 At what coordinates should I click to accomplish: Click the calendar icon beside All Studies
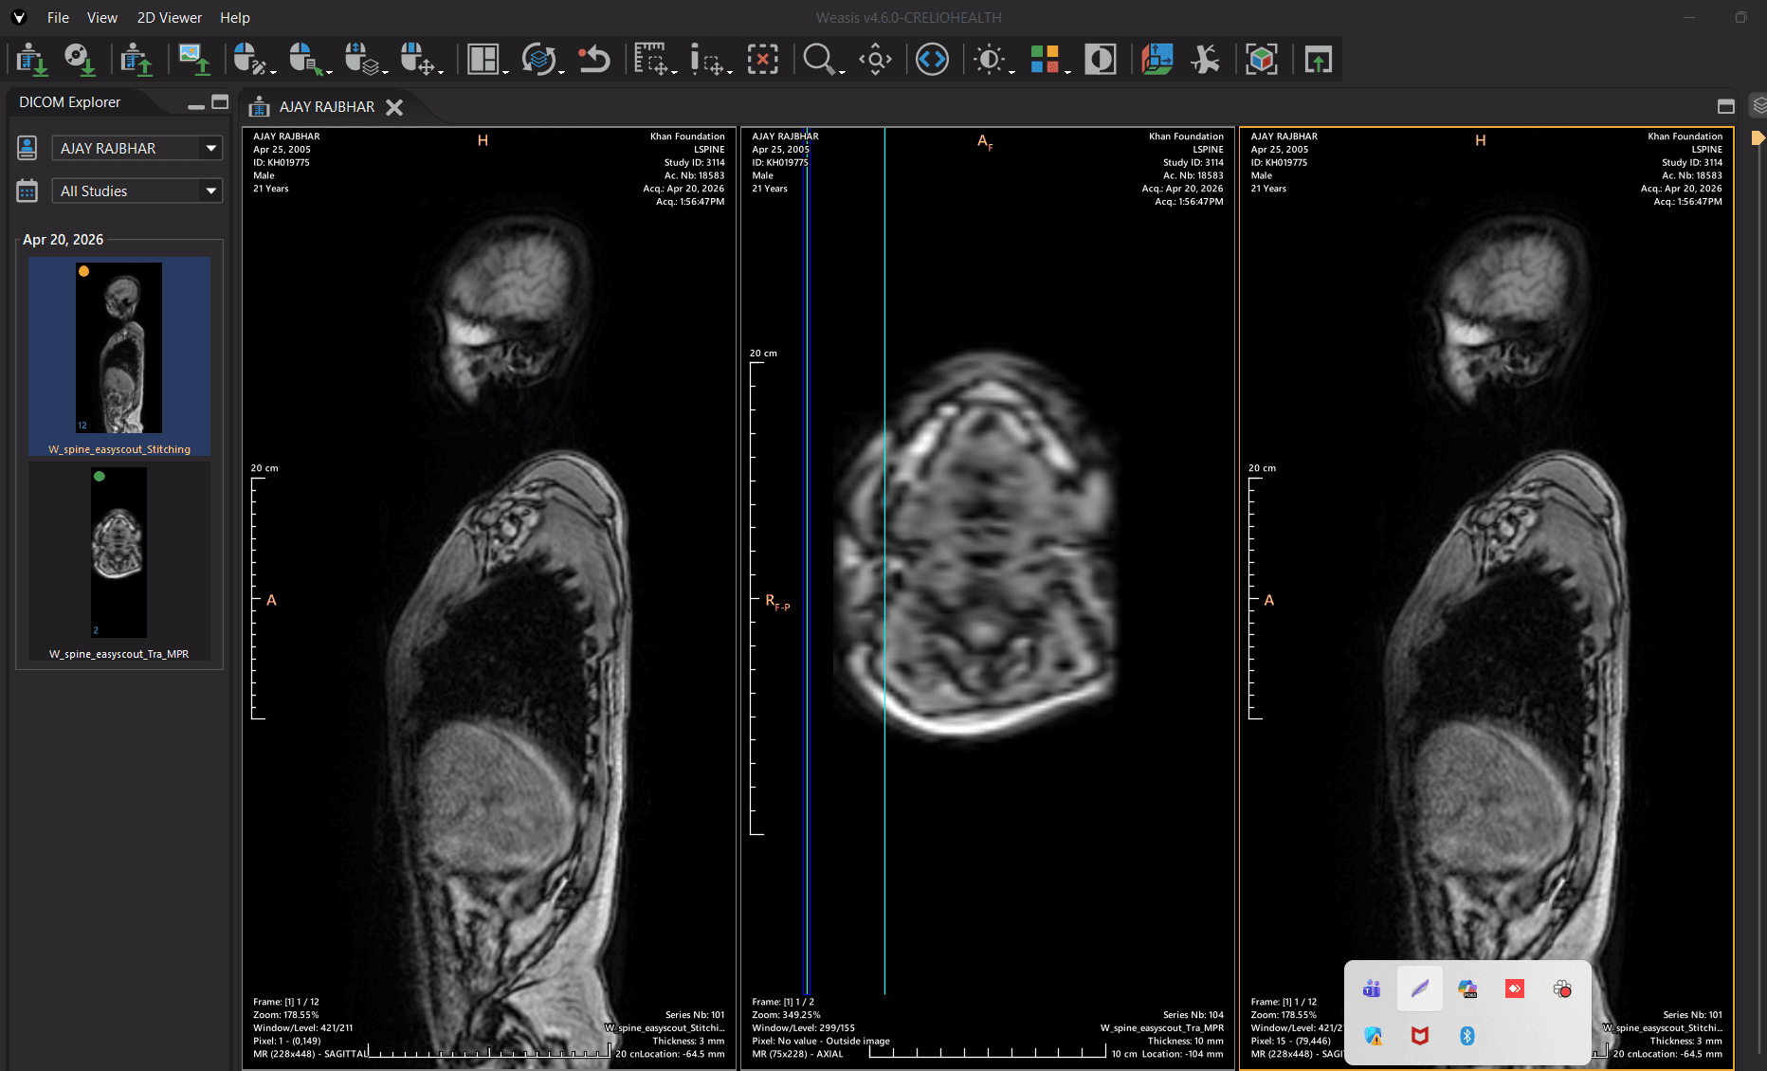click(x=27, y=191)
